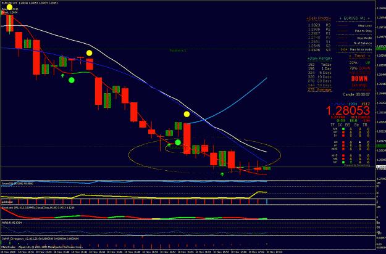Click the green CC square in the MN row
386x254 pixels.
point(343,129)
